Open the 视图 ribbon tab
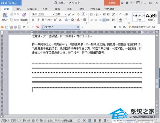 [69, 9]
